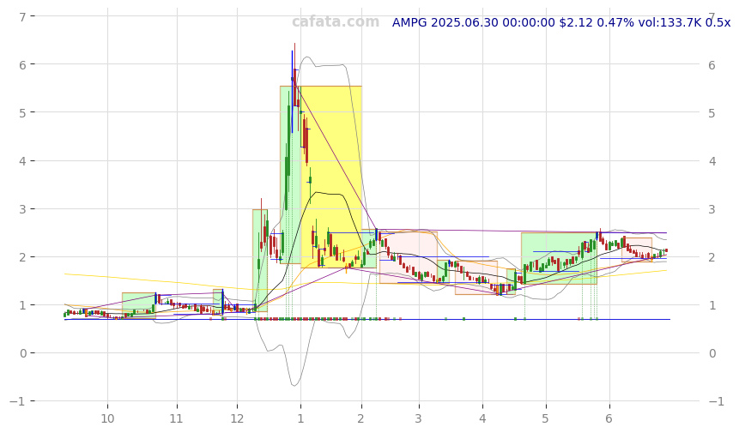
Task: Click month 11 on the x-axis
Action: (177, 419)
